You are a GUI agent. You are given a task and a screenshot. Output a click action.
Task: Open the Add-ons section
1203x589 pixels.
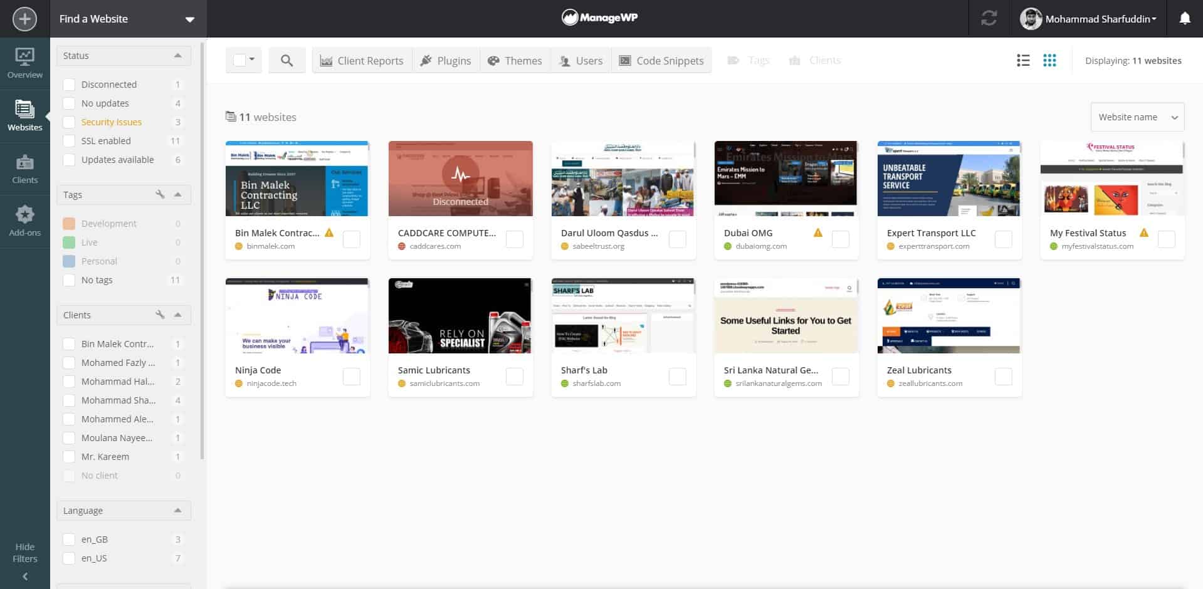[25, 221]
